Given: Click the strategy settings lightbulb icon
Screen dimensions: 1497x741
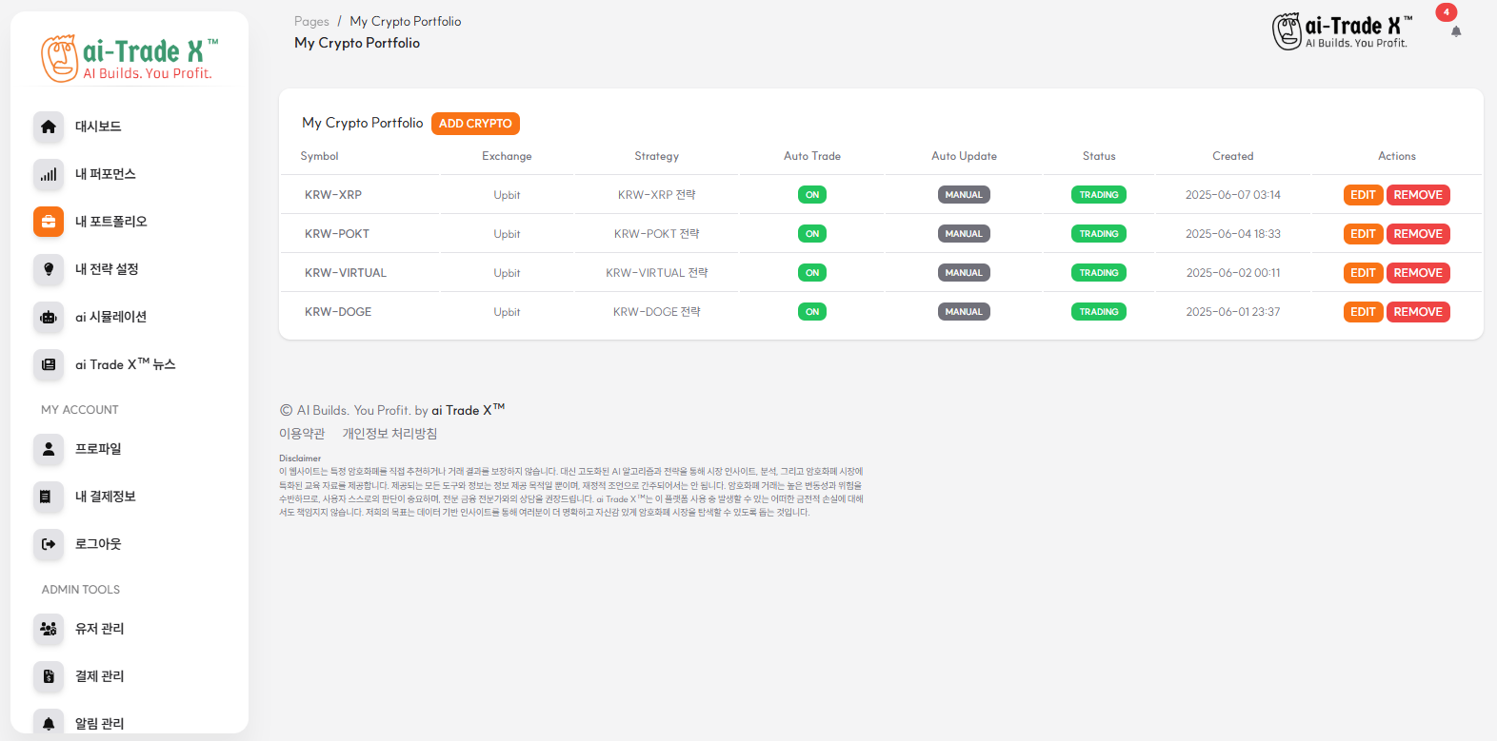Looking at the screenshot, I should click(x=49, y=269).
